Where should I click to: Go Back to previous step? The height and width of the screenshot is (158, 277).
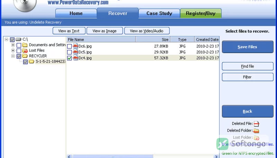click(x=248, y=111)
